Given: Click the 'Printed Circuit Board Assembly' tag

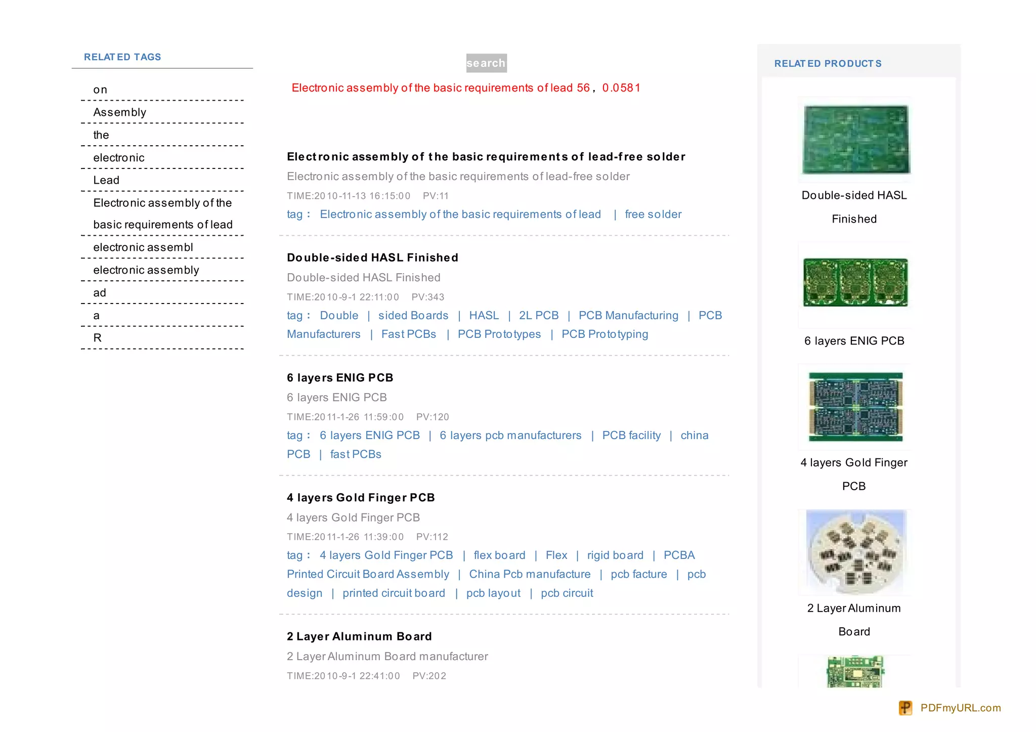Looking at the screenshot, I should (x=368, y=574).
